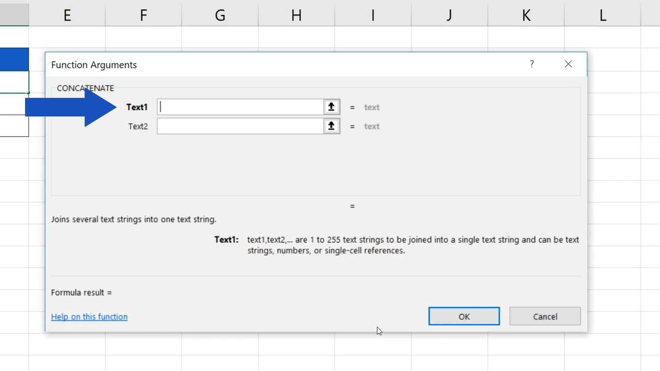Open the Help on this function link

(89, 317)
